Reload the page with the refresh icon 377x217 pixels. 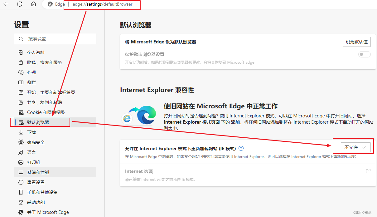[x=20, y=4]
